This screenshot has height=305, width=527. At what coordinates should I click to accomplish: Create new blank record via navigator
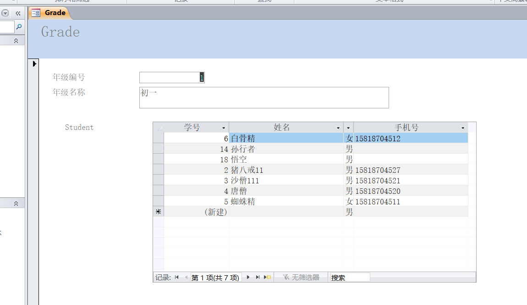(268, 278)
